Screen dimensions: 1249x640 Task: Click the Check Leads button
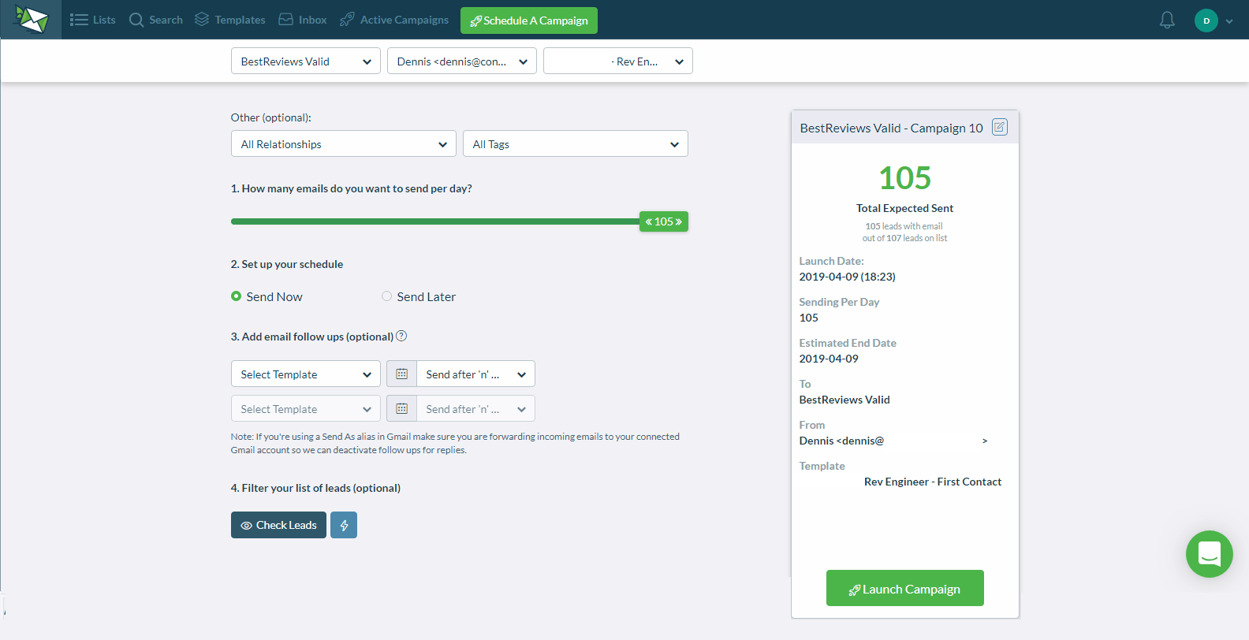pyautogui.click(x=278, y=525)
